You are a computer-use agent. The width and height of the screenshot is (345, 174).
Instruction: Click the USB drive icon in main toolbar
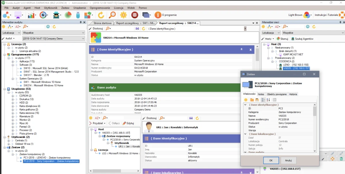click(78, 15)
